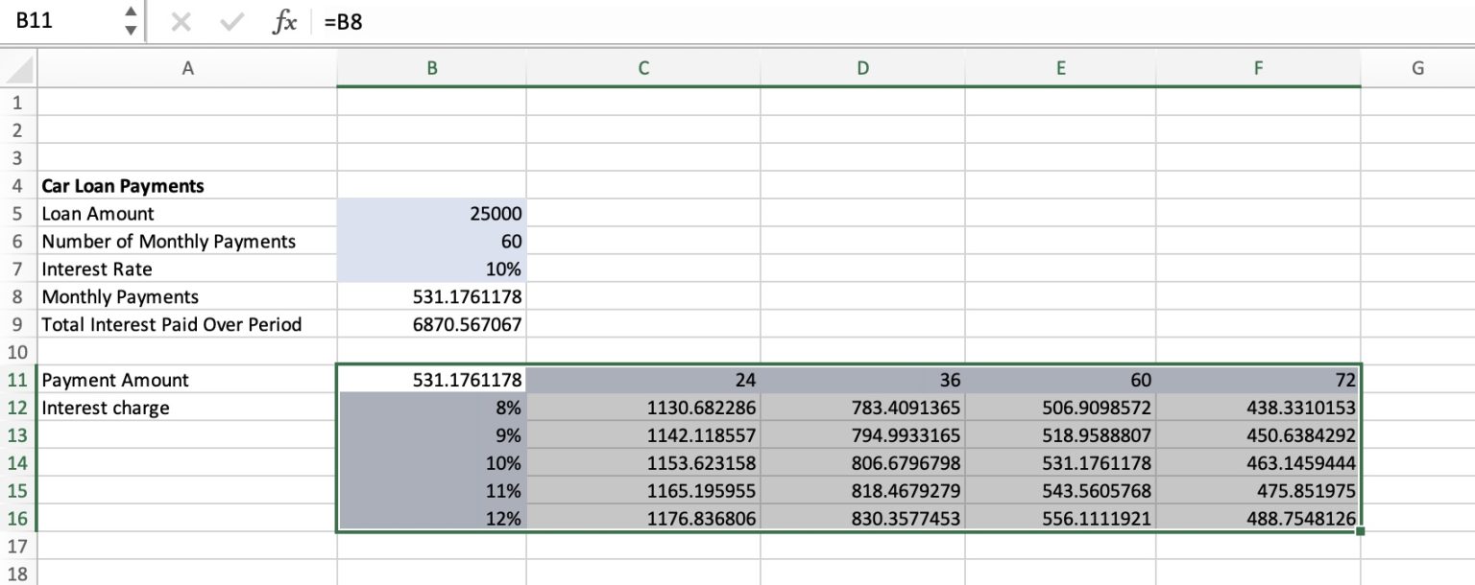Select the 72 months header cell

[1258, 380]
